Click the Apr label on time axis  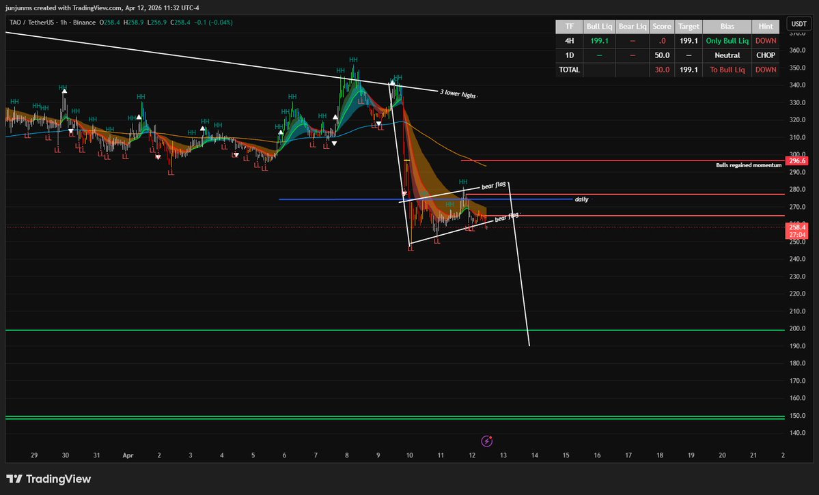click(128, 455)
